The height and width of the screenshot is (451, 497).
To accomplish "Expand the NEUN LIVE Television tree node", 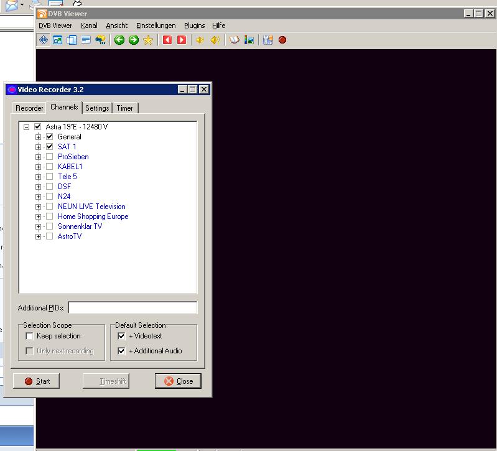I will coord(38,207).
